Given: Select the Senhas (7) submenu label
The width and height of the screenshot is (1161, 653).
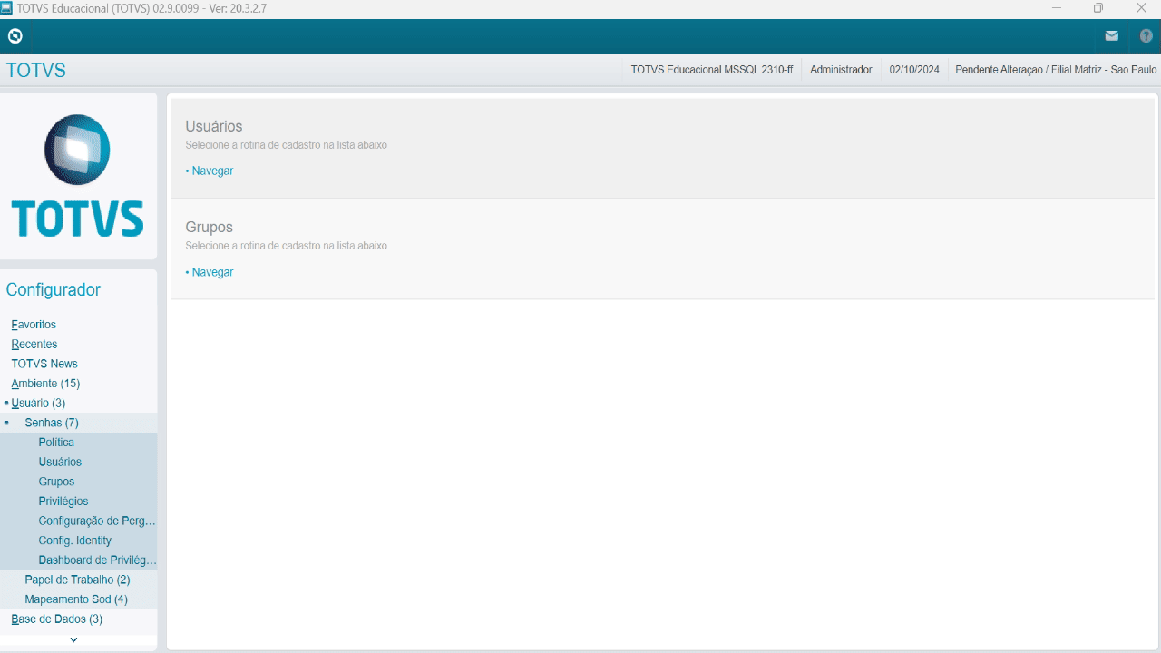Looking at the screenshot, I should (x=52, y=423).
